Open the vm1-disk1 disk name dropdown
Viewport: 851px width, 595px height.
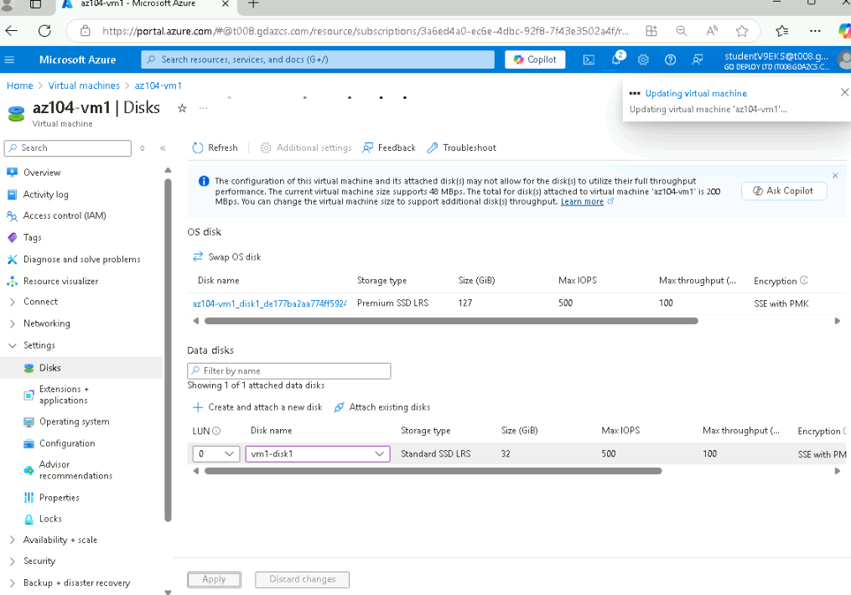click(x=318, y=453)
